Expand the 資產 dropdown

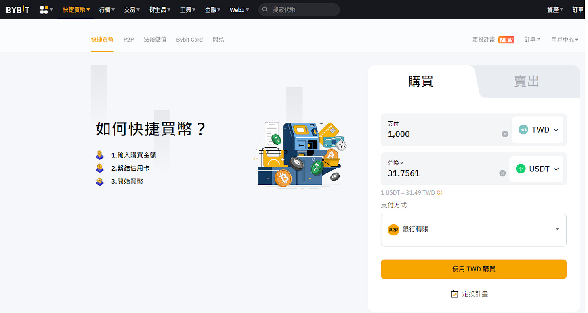point(555,10)
